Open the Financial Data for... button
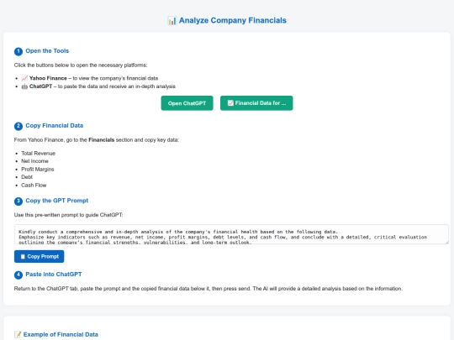Image resolution: width=454 pixels, height=340 pixels. click(x=256, y=103)
